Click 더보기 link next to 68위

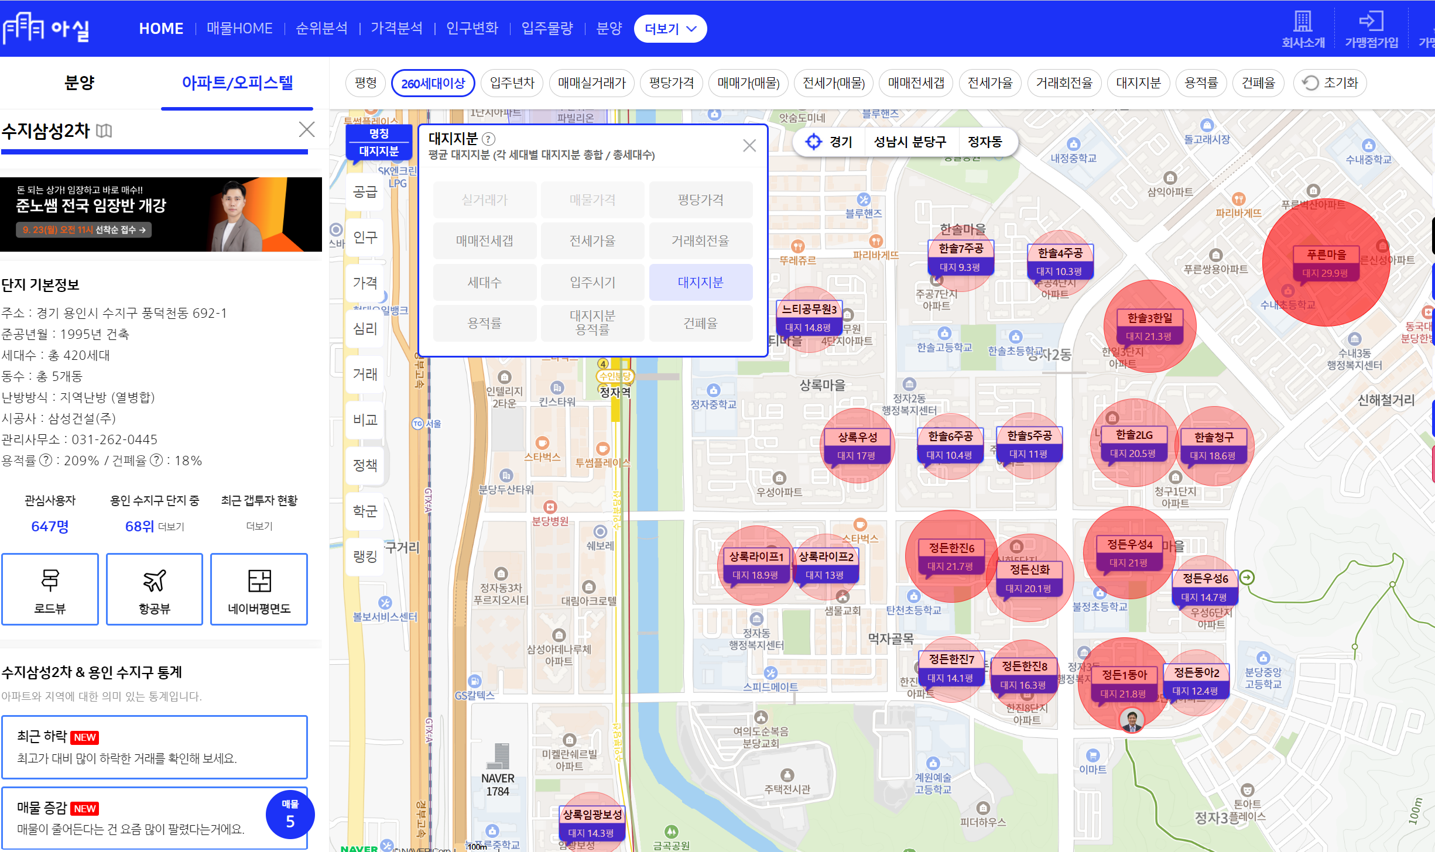[x=171, y=527]
